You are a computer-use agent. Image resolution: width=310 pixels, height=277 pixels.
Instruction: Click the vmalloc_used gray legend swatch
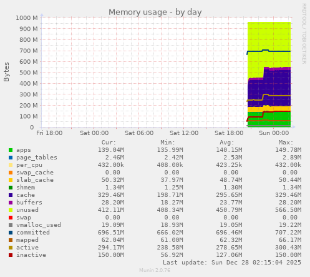pos(11,225)
